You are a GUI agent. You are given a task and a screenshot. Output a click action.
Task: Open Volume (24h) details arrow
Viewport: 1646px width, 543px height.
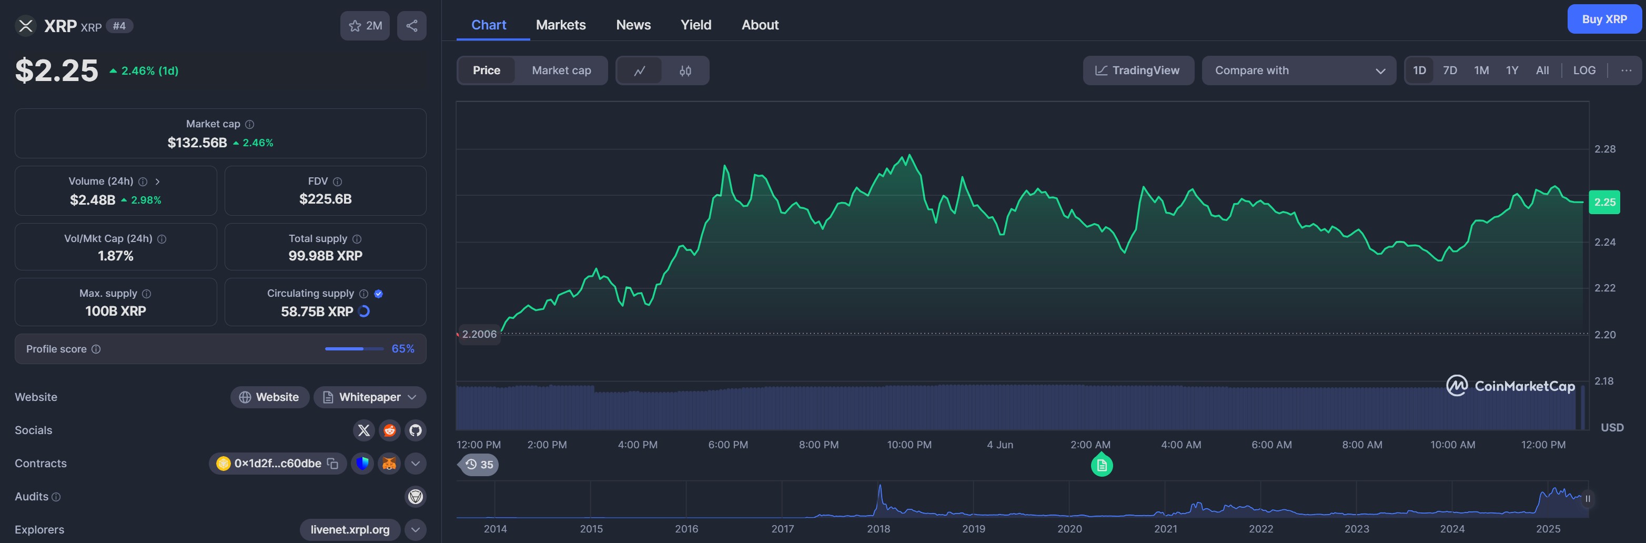[x=157, y=182]
